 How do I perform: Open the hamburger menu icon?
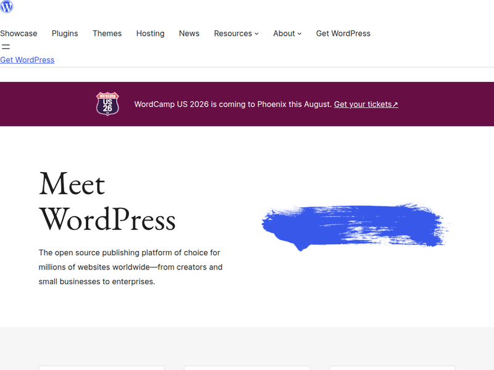pyautogui.click(x=6, y=47)
